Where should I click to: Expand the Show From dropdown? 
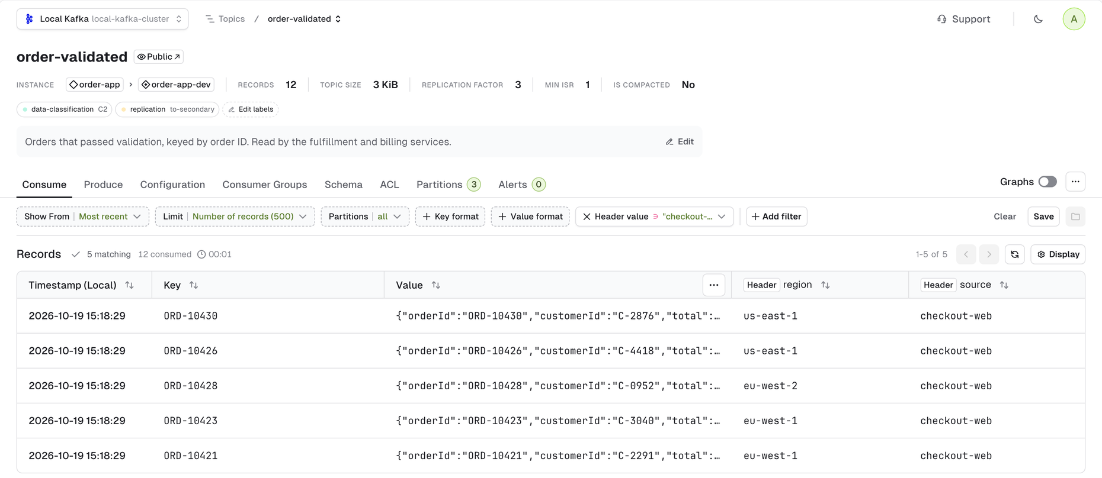83,217
